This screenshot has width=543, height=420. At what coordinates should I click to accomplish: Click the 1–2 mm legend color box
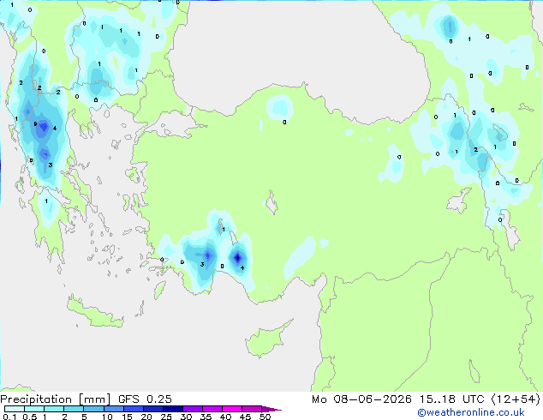tap(54, 409)
